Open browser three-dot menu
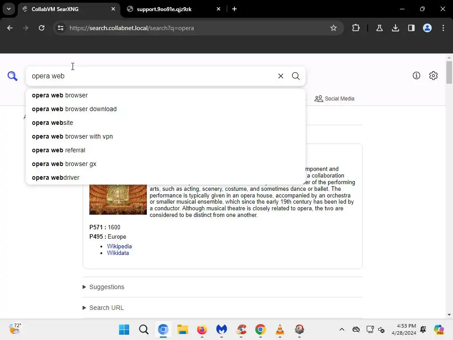453x340 pixels. pyautogui.click(x=443, y=28)
